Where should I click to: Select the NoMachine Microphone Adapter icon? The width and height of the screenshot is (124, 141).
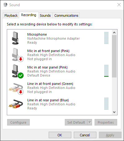[15, 38]
